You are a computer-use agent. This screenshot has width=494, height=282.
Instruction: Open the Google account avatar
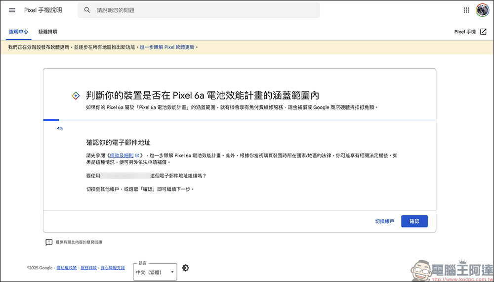(x=482, y=10)
